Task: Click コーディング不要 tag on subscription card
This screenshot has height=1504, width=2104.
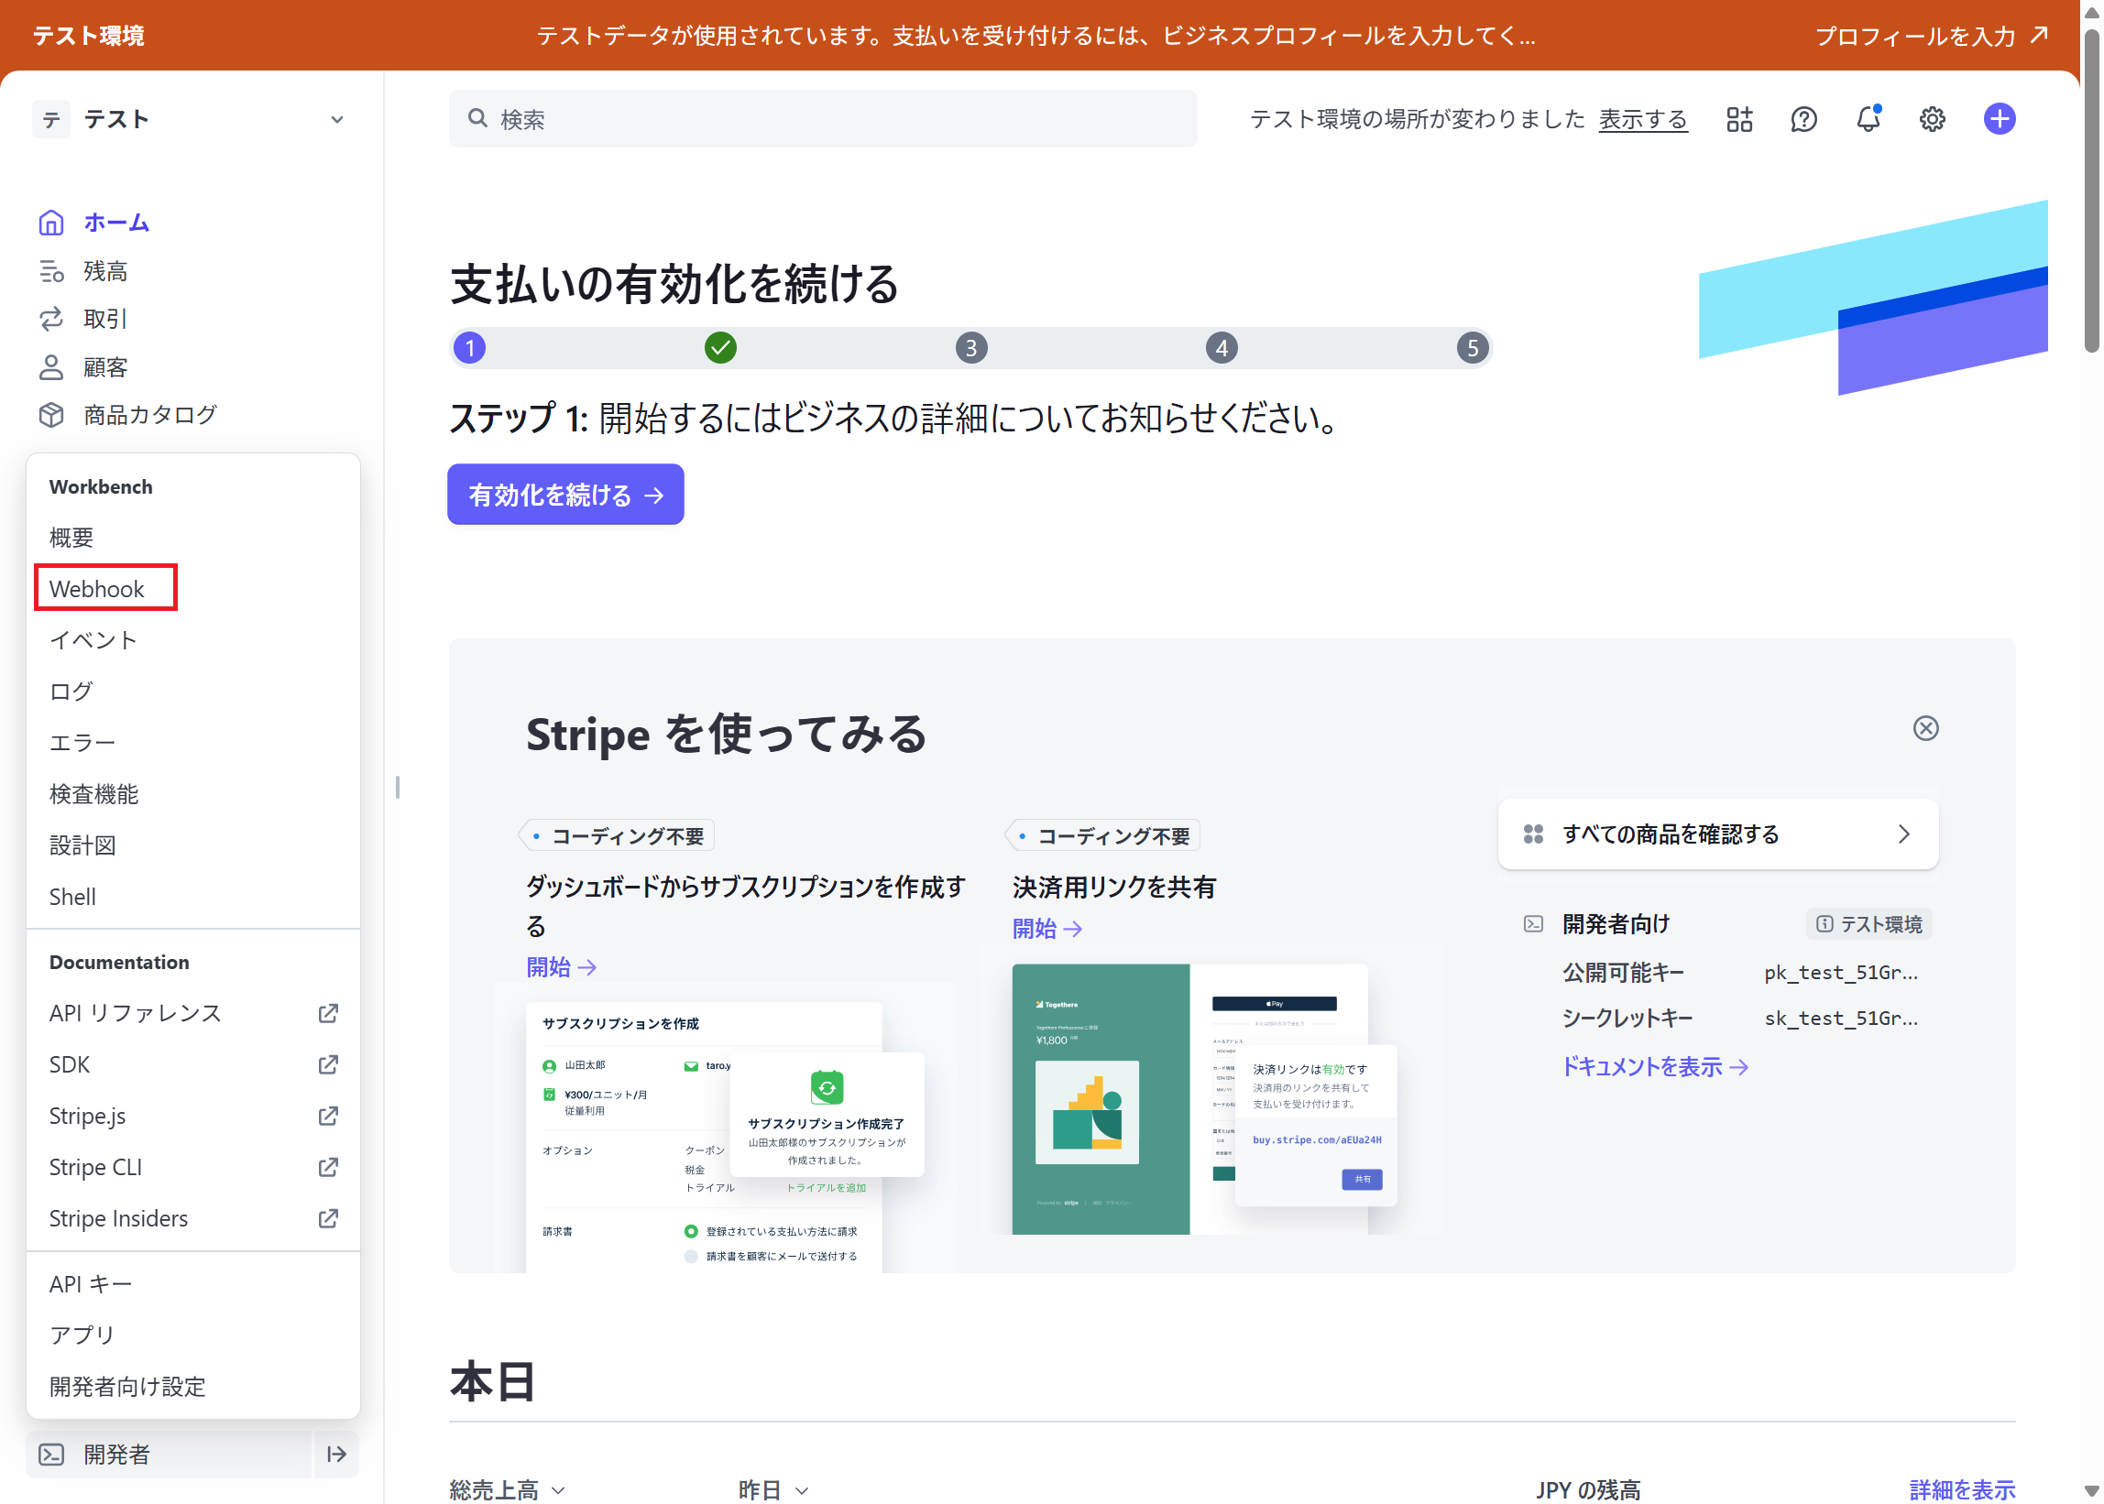Action: click(617, 836)
